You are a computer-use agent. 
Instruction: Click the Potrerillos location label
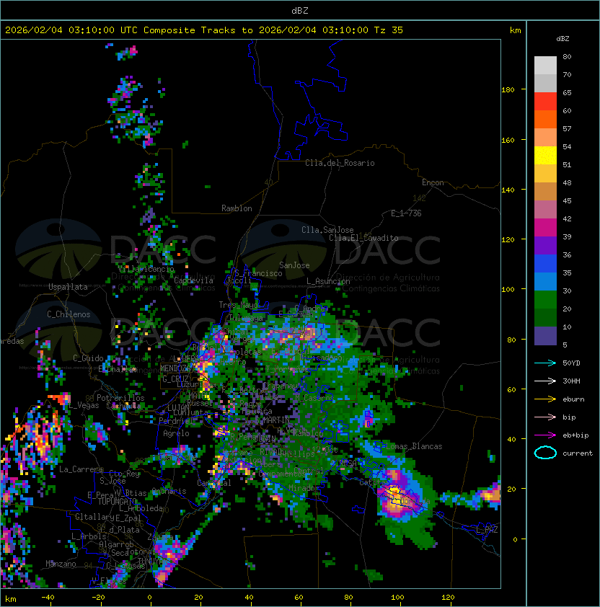(120, 398)
